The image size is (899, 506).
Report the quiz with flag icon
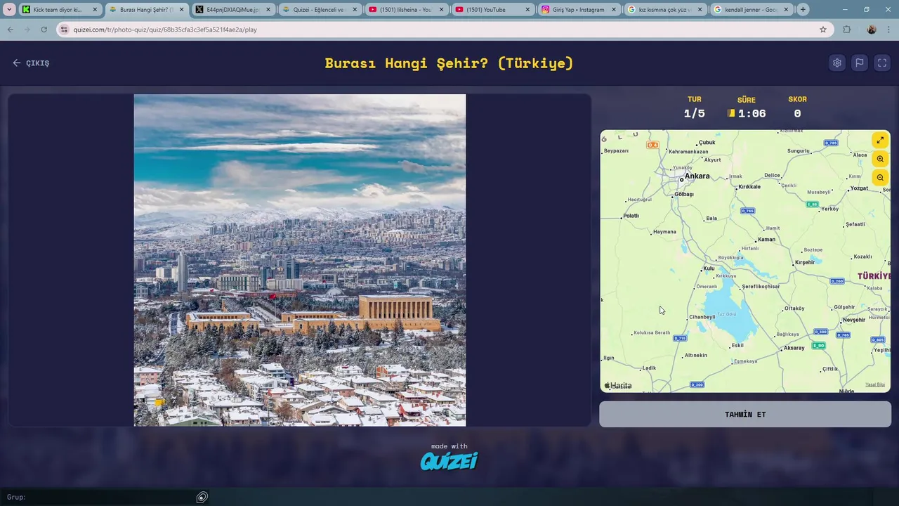(x=859, y=63)
